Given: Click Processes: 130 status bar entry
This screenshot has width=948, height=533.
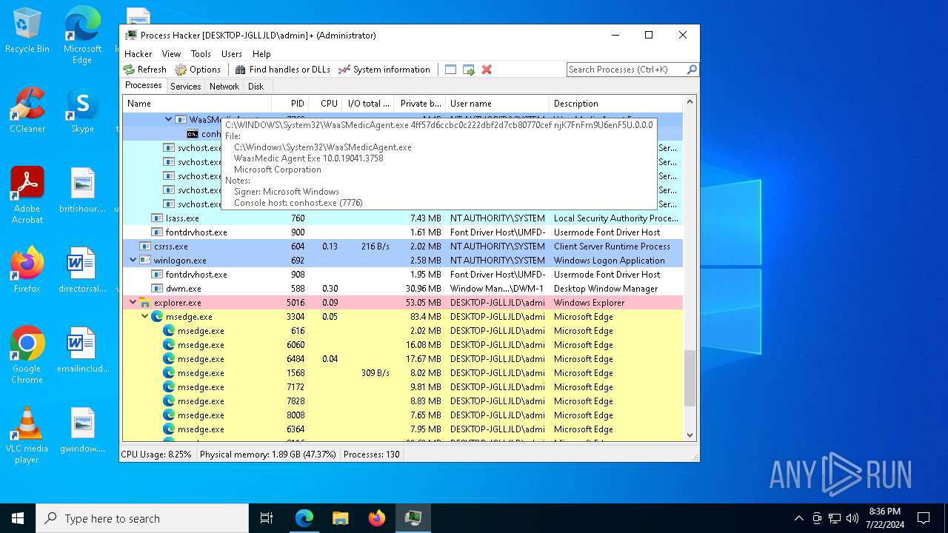Looking at the screenshot, I should click(x=372, y=455).
